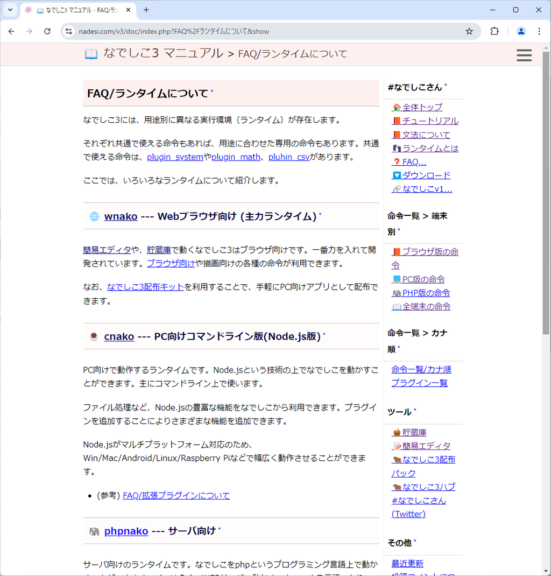Image resolution: width=551 pixels, height=576 pixels.
Task: Bookmark this page with star icon
Action: coord(469,31)
